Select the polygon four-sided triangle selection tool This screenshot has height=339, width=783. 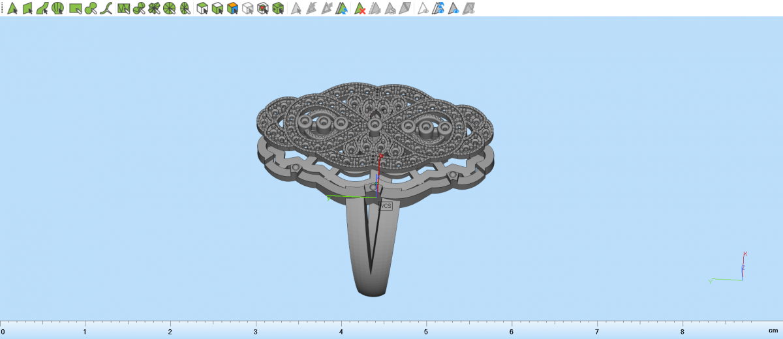[x=27, y=8]
